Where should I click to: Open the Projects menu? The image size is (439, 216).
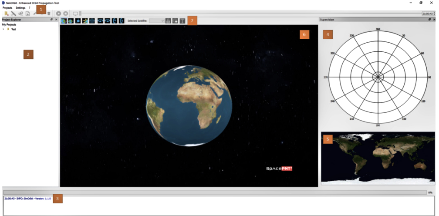(7, 8)
